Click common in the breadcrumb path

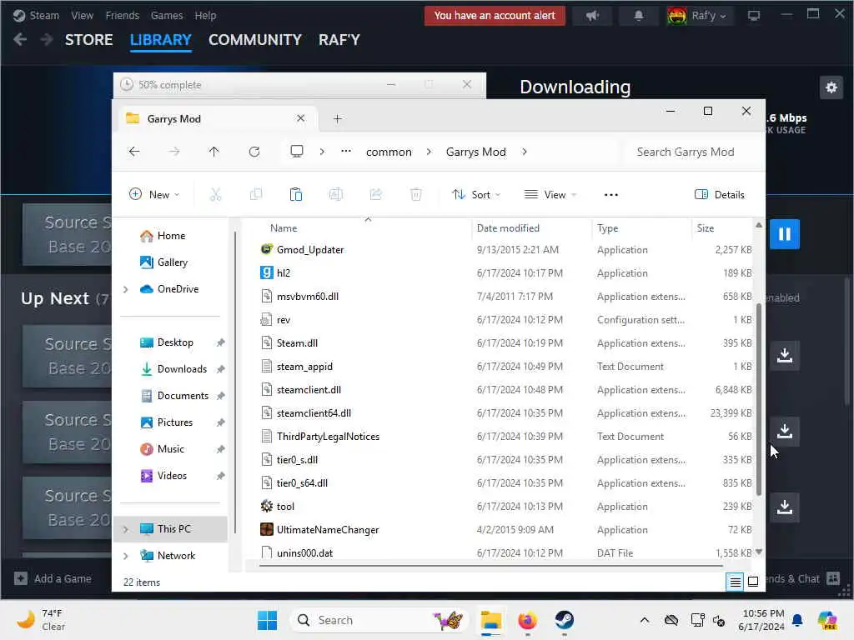pyautogui.click(x=389, y=152)
